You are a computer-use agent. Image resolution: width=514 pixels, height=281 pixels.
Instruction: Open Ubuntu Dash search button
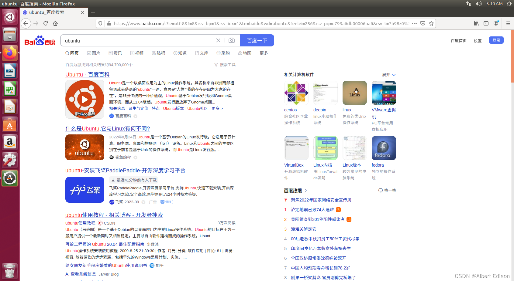[x=10, y=17]
